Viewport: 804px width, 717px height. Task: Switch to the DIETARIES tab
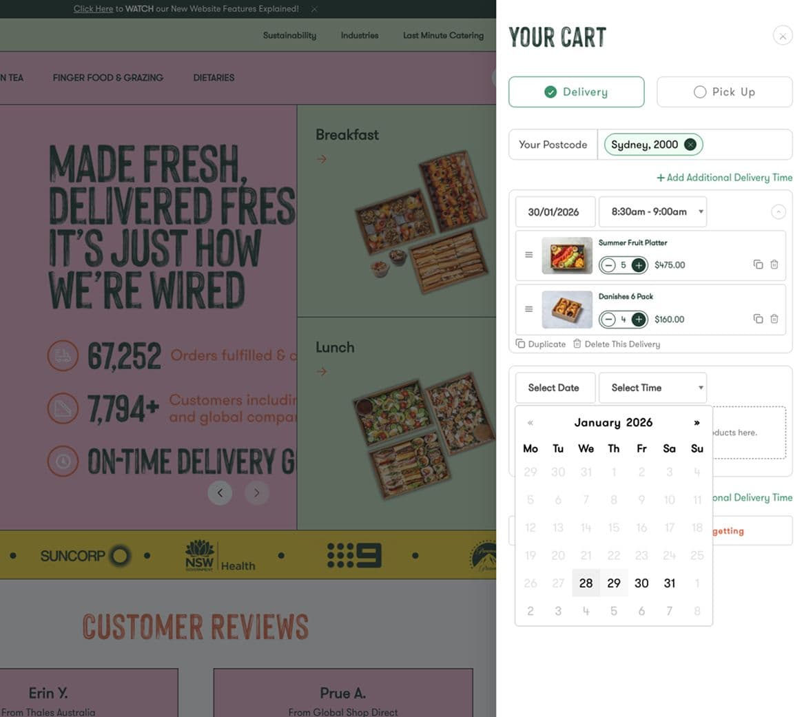[214, 78]
